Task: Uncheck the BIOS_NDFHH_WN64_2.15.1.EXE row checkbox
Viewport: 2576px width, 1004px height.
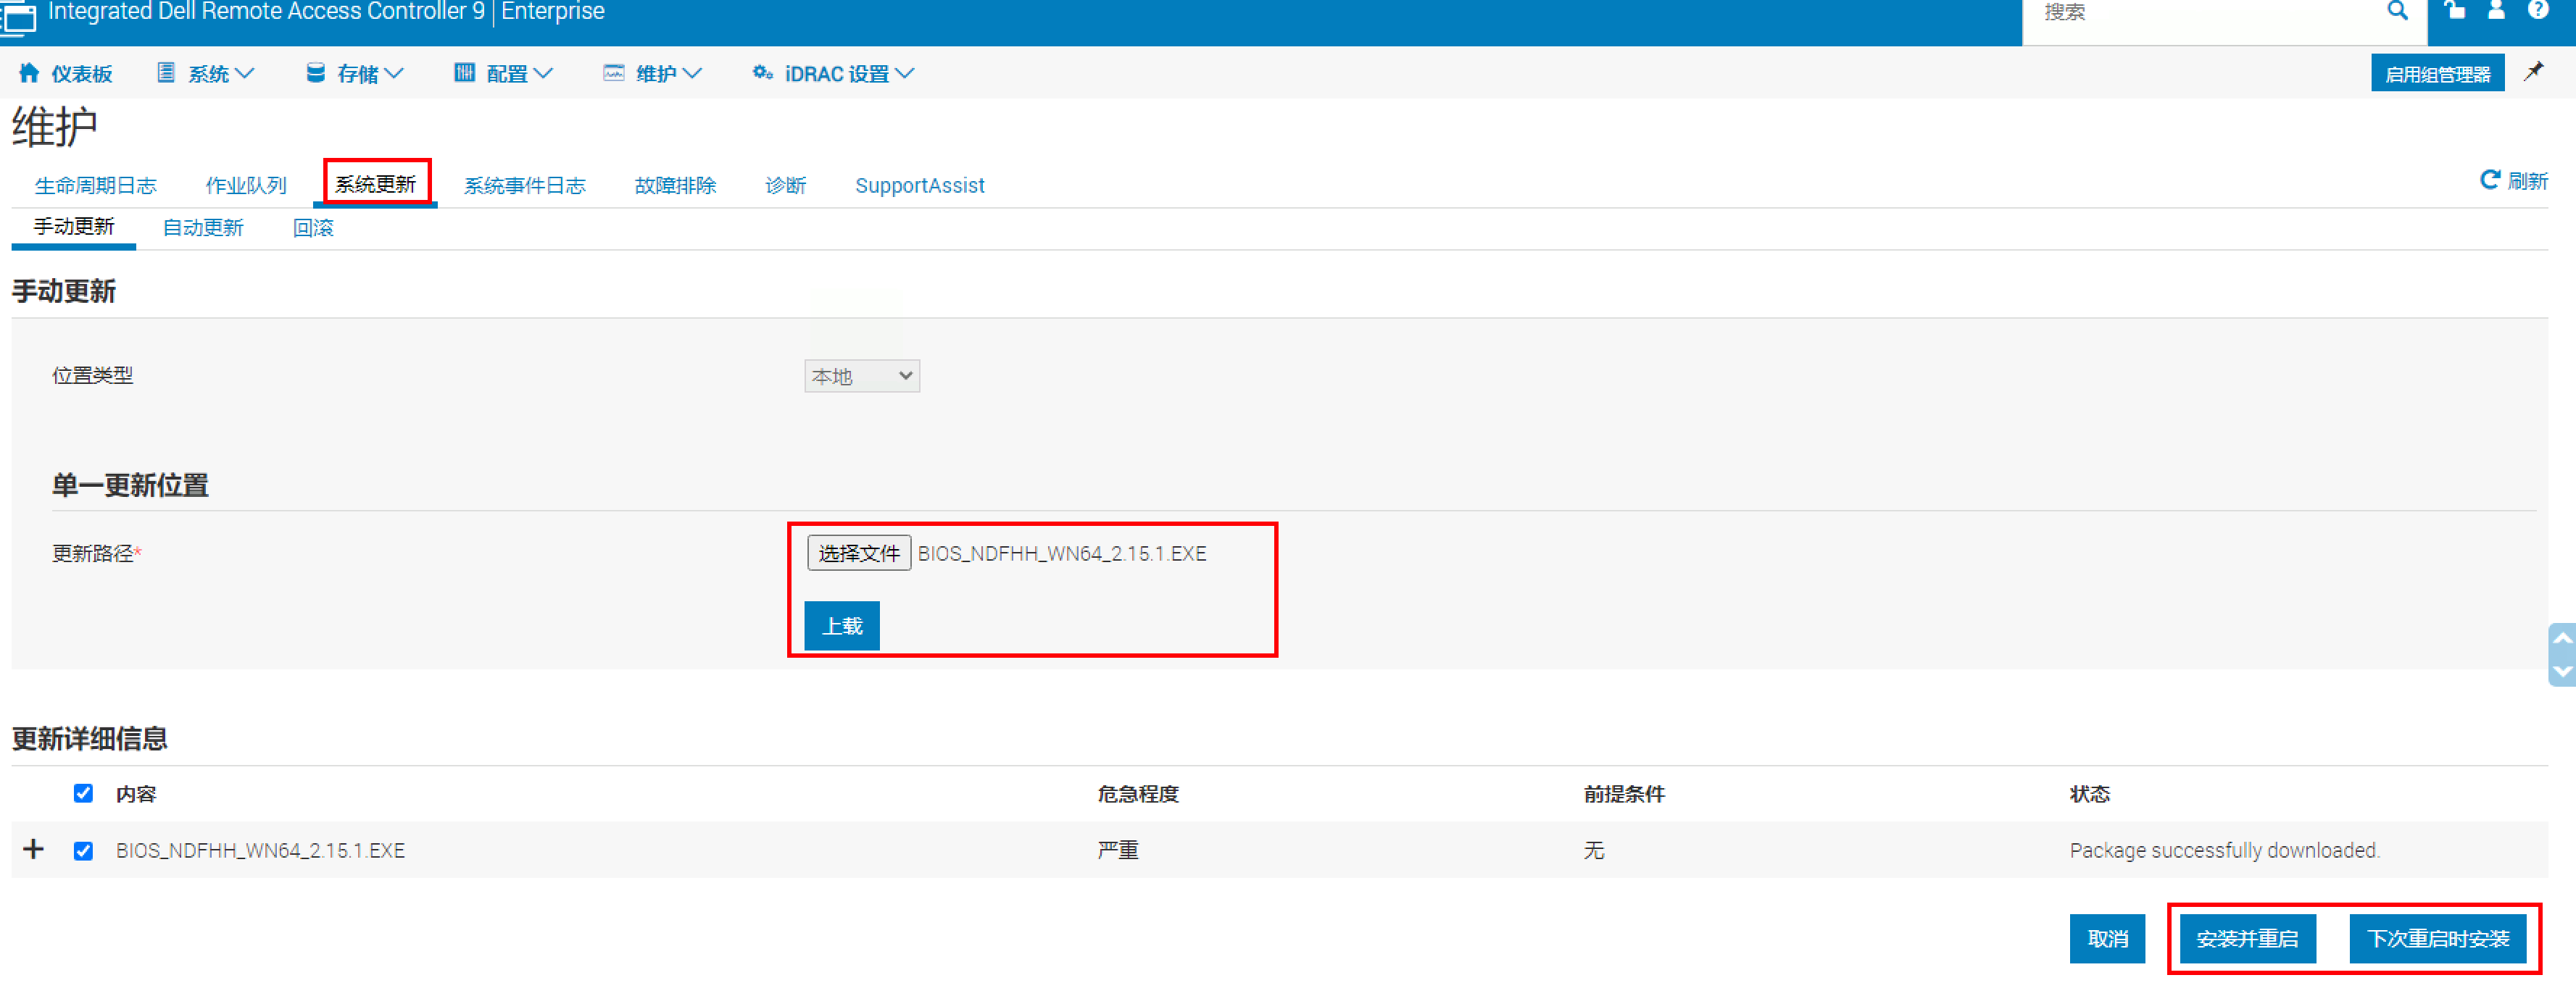Action: 83,850
